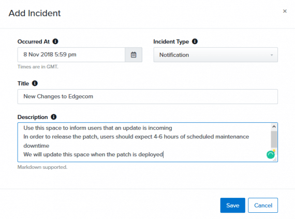295x219 pixels.
Task: Click the Title field reading New Changes to Edgecom
Action: (148, 96)
